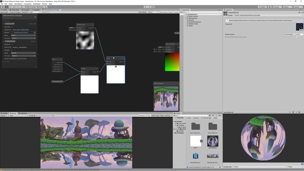Open the Account button in toolbar

(x=277, y=7)
